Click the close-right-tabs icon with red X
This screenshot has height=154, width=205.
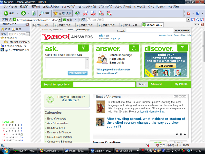[93, 13]
